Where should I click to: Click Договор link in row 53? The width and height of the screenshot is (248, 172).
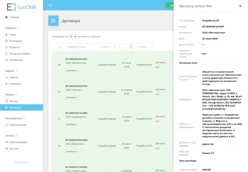(160, 89)
